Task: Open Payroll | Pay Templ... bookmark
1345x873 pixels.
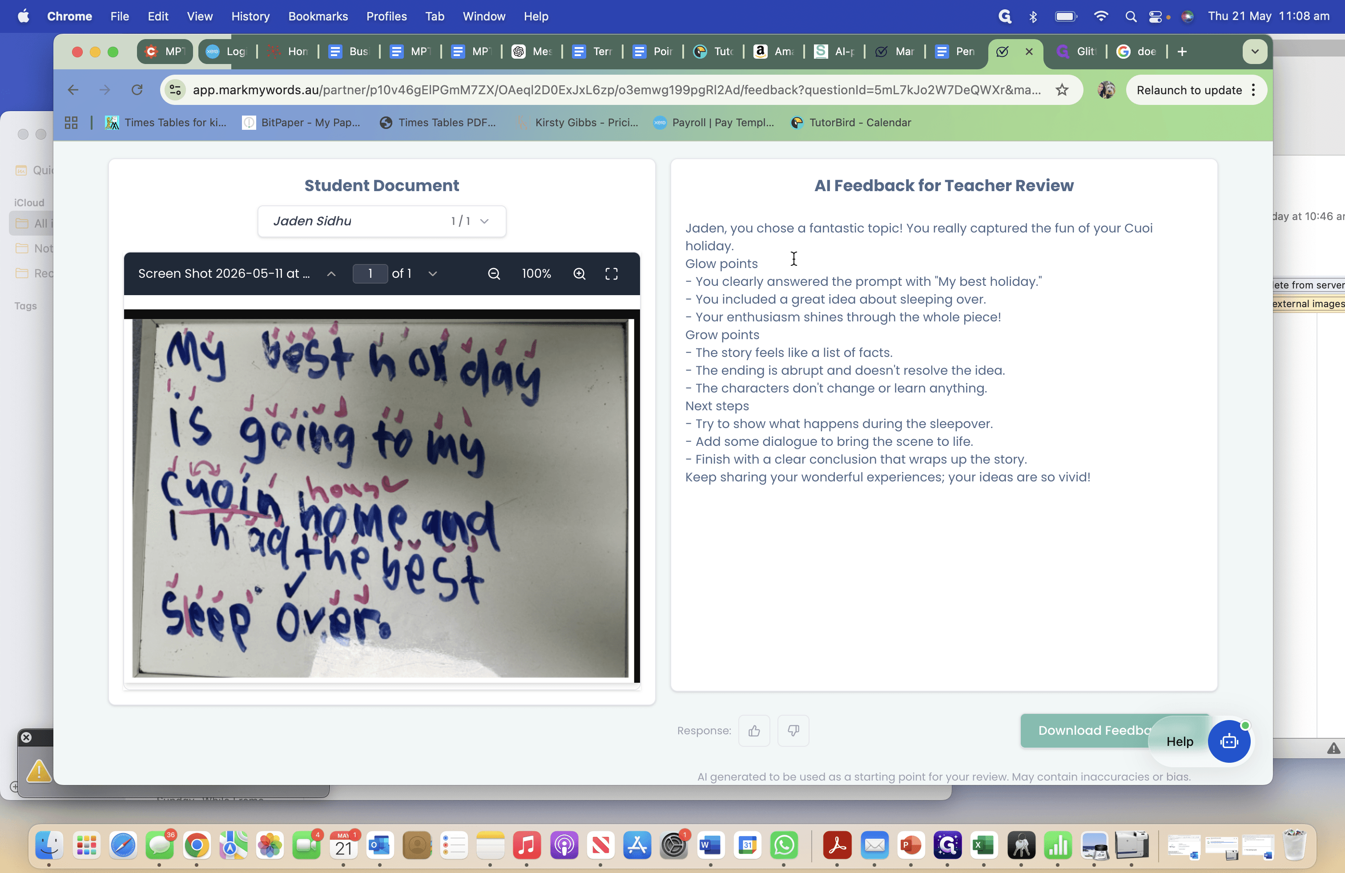Action: [714, 123]
